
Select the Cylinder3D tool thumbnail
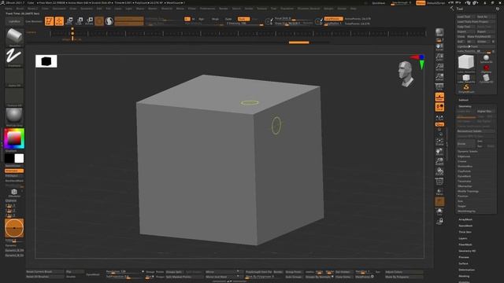tap(486, 79)
